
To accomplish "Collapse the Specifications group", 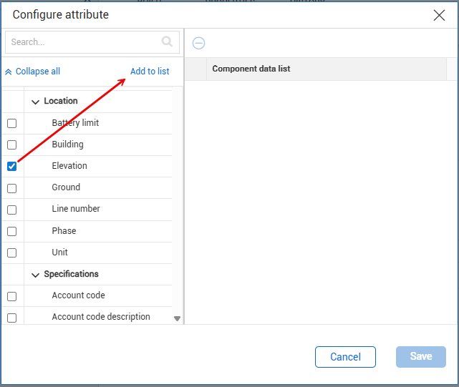I will (35, 275).
